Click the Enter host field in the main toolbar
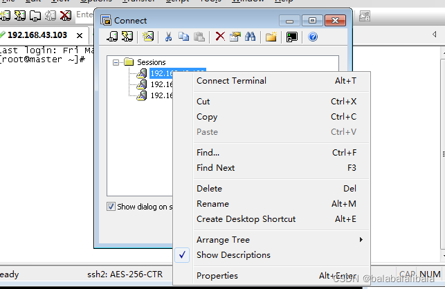 tap(84, 15)
